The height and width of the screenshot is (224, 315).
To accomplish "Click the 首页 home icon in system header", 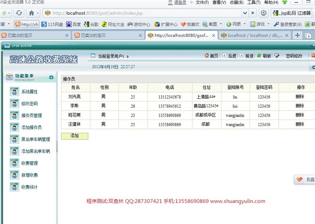I will [212, 56].
